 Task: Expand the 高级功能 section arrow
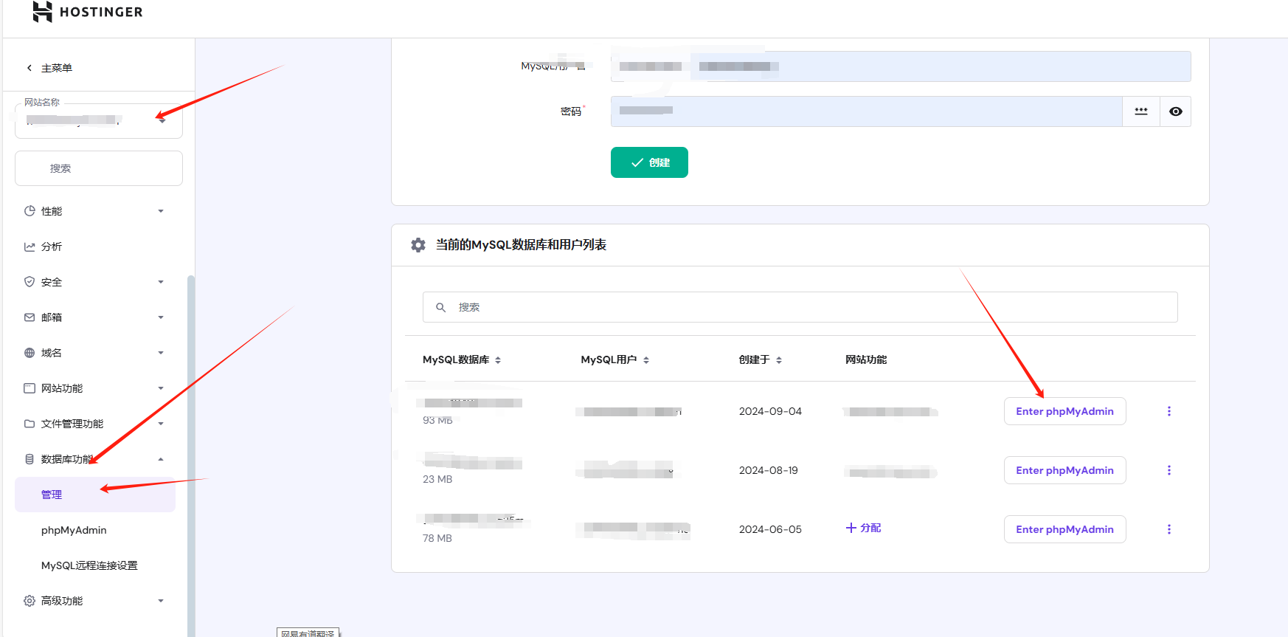tap(161, 601)
